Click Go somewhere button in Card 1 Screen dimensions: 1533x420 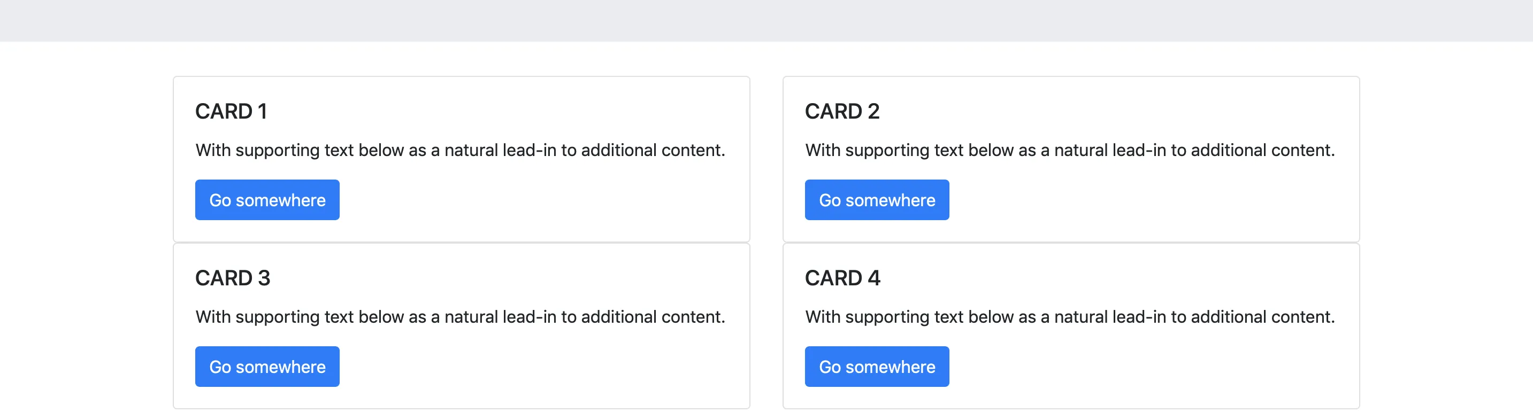267,200
